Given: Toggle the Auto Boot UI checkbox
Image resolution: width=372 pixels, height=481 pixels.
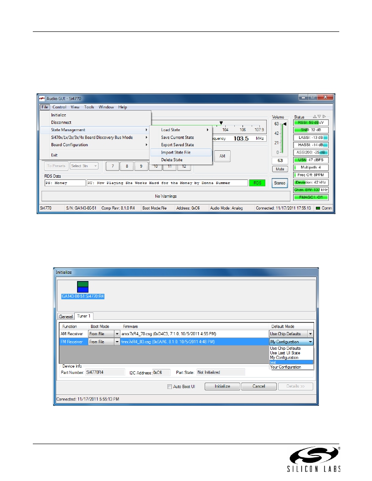Looking at the screenshot, I should tap(170, 387).
